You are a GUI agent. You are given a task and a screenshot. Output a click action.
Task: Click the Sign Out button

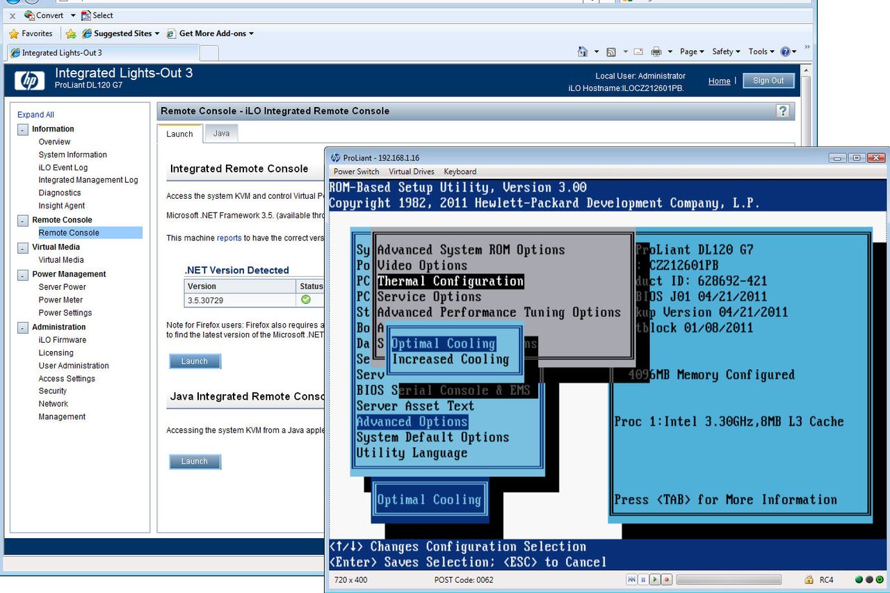768,81
